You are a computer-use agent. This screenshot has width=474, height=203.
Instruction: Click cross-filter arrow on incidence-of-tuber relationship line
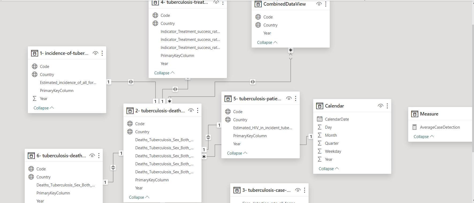pyautogui.click(x=131, y=82)
